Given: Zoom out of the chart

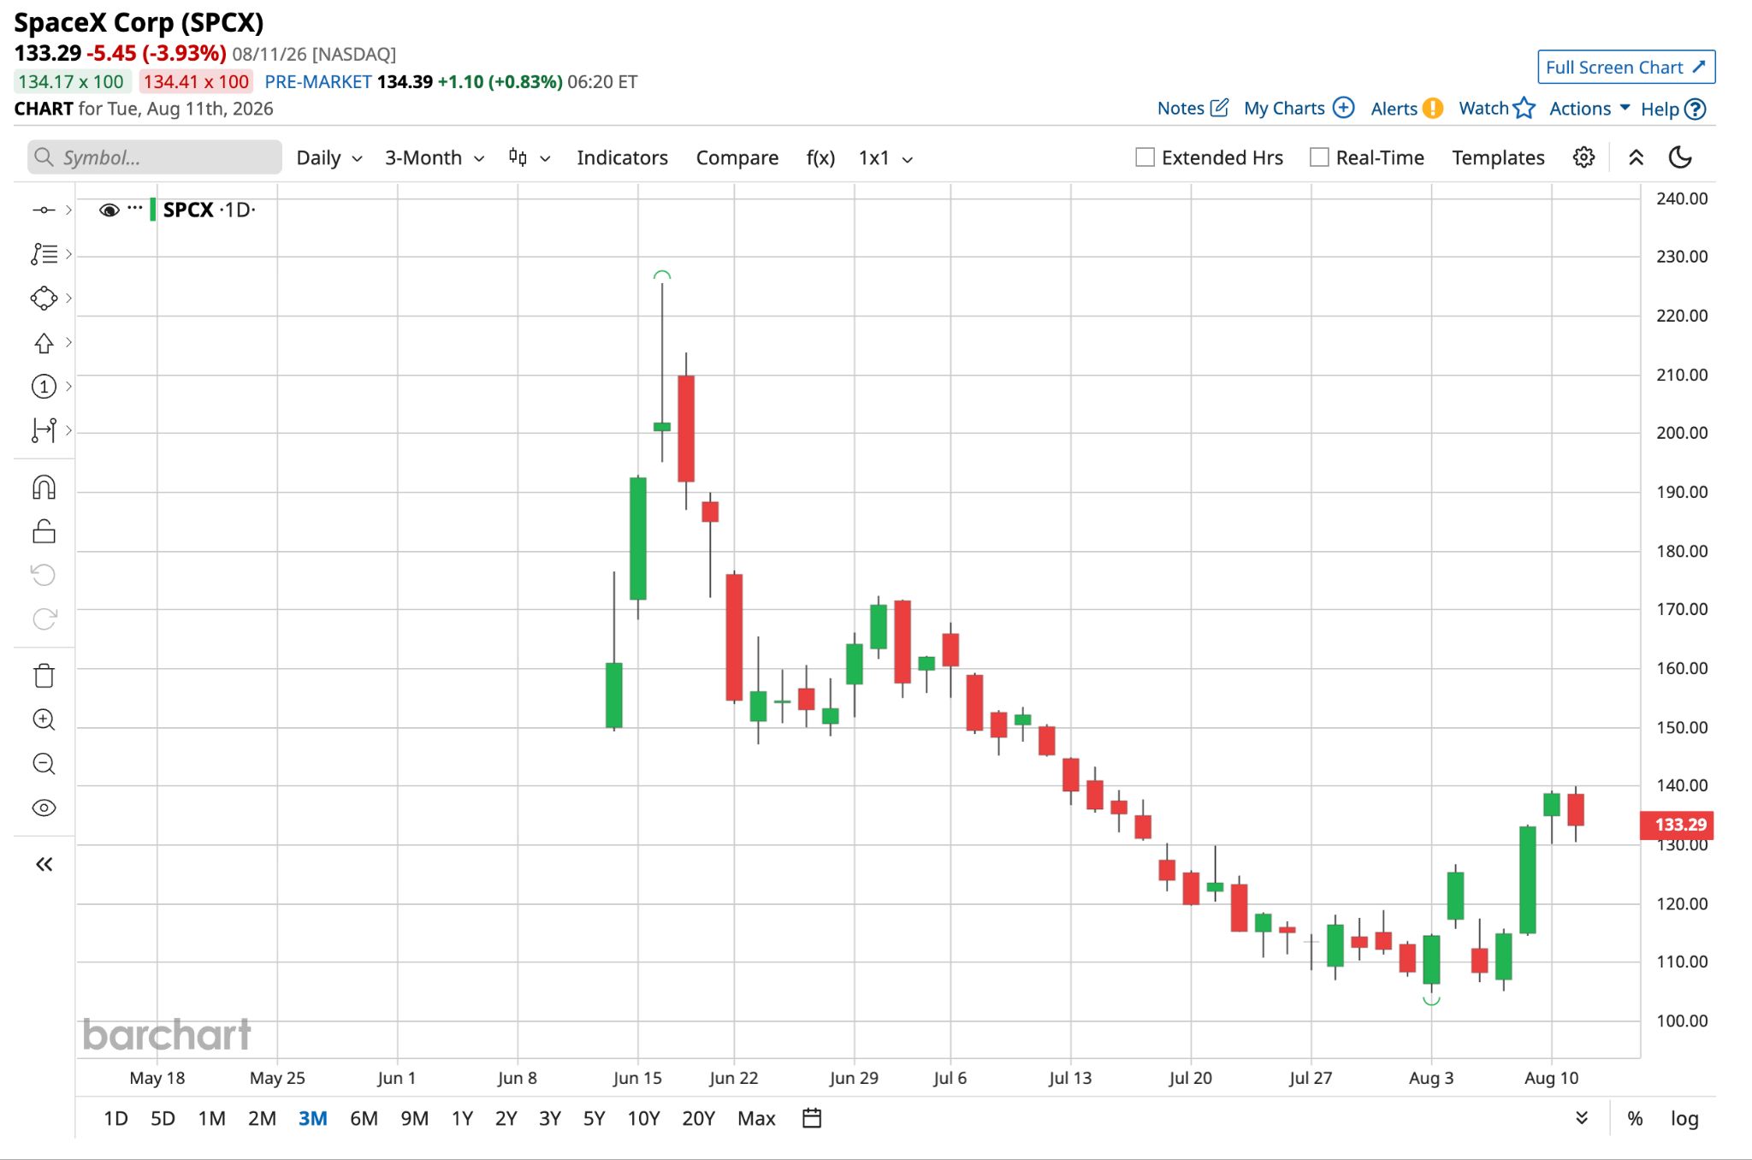Looking at the screenshot, I should (x=44, y=764).
